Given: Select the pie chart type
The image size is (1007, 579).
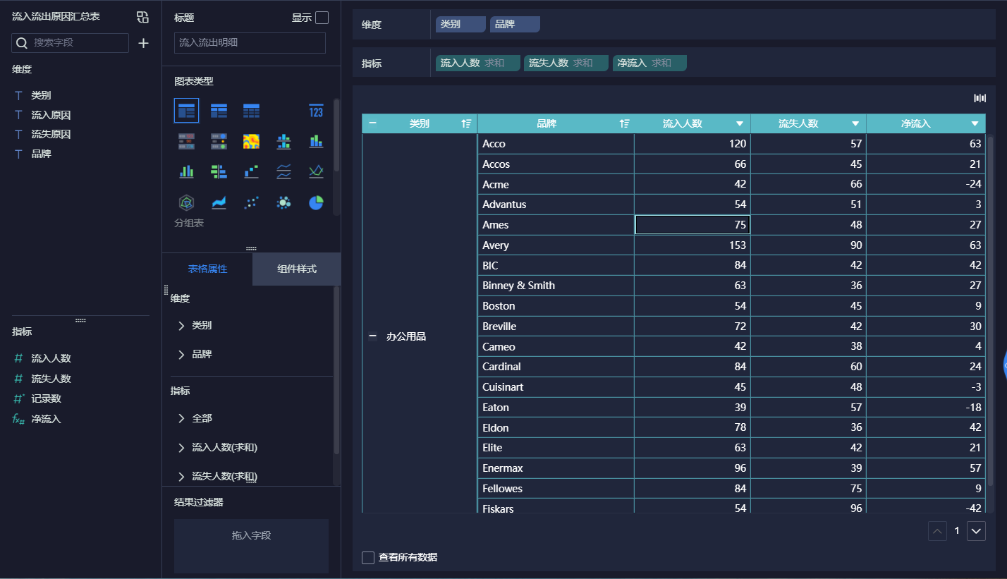Looking at the screenshot, I should pos(316,202).
